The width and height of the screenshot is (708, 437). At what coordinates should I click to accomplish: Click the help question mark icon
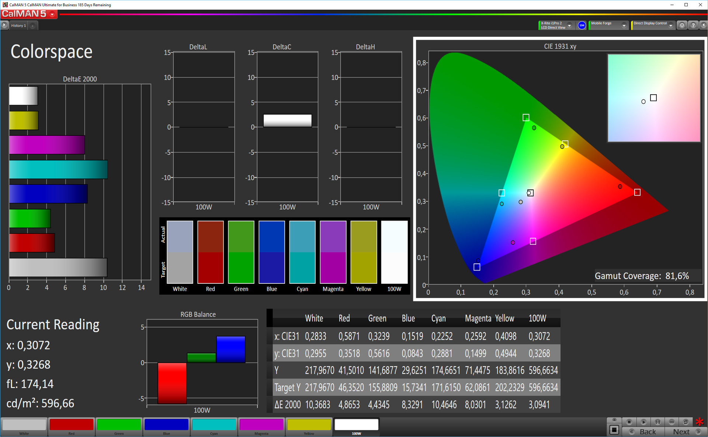[693, 25]
